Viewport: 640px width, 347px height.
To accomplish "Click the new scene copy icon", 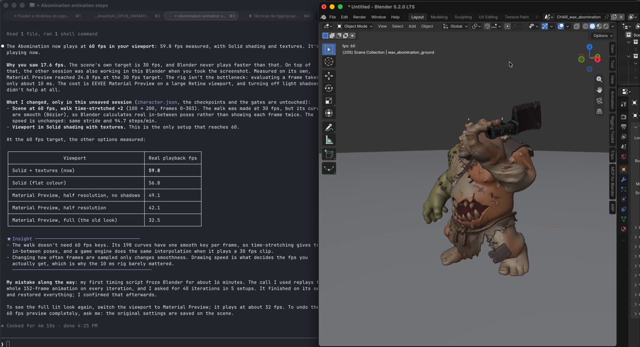I will point(614,17).
